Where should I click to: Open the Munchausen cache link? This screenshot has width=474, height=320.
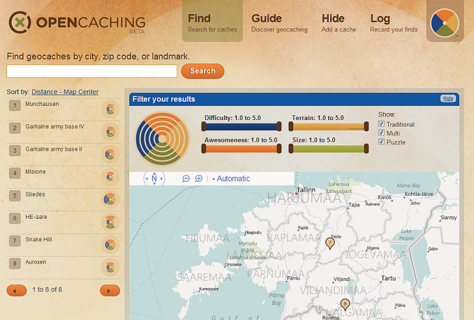point(42,104)
